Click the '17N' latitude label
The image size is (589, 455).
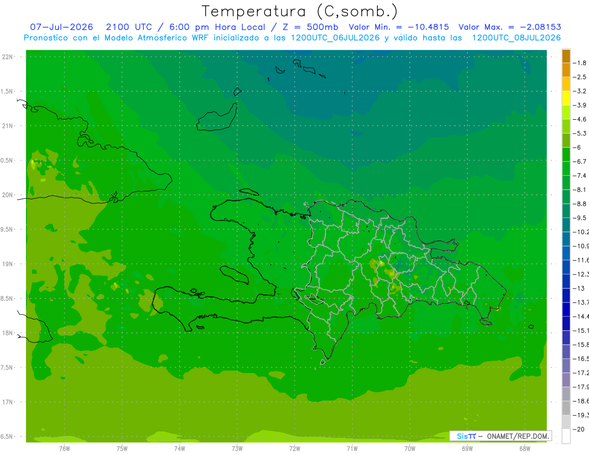click(x=8, y=402)
